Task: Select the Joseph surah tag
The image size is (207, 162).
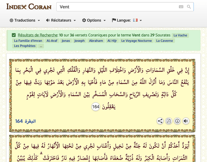Action: click(x=79, y=41)
